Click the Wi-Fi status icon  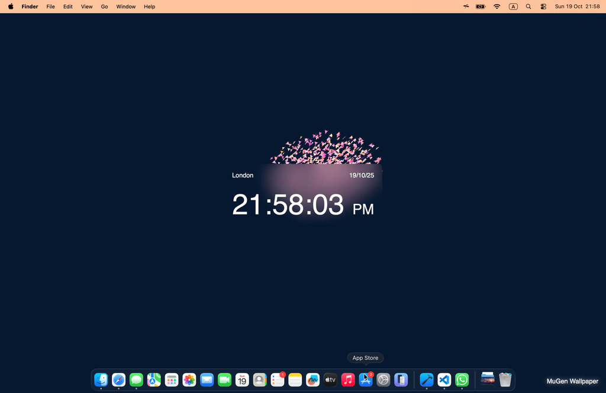click(x=497, y=7)
